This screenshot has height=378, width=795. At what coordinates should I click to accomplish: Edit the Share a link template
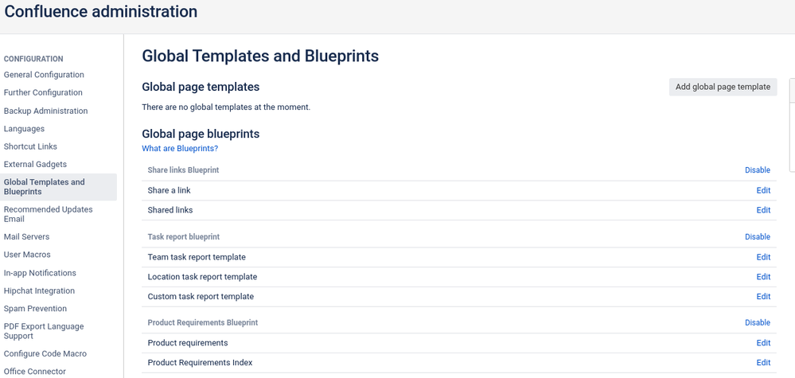coord(763,190)
